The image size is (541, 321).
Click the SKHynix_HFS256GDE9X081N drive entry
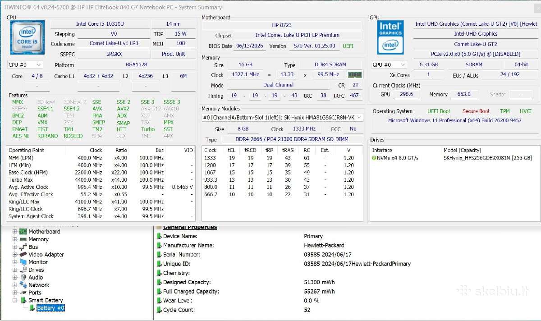click(488, 158)
